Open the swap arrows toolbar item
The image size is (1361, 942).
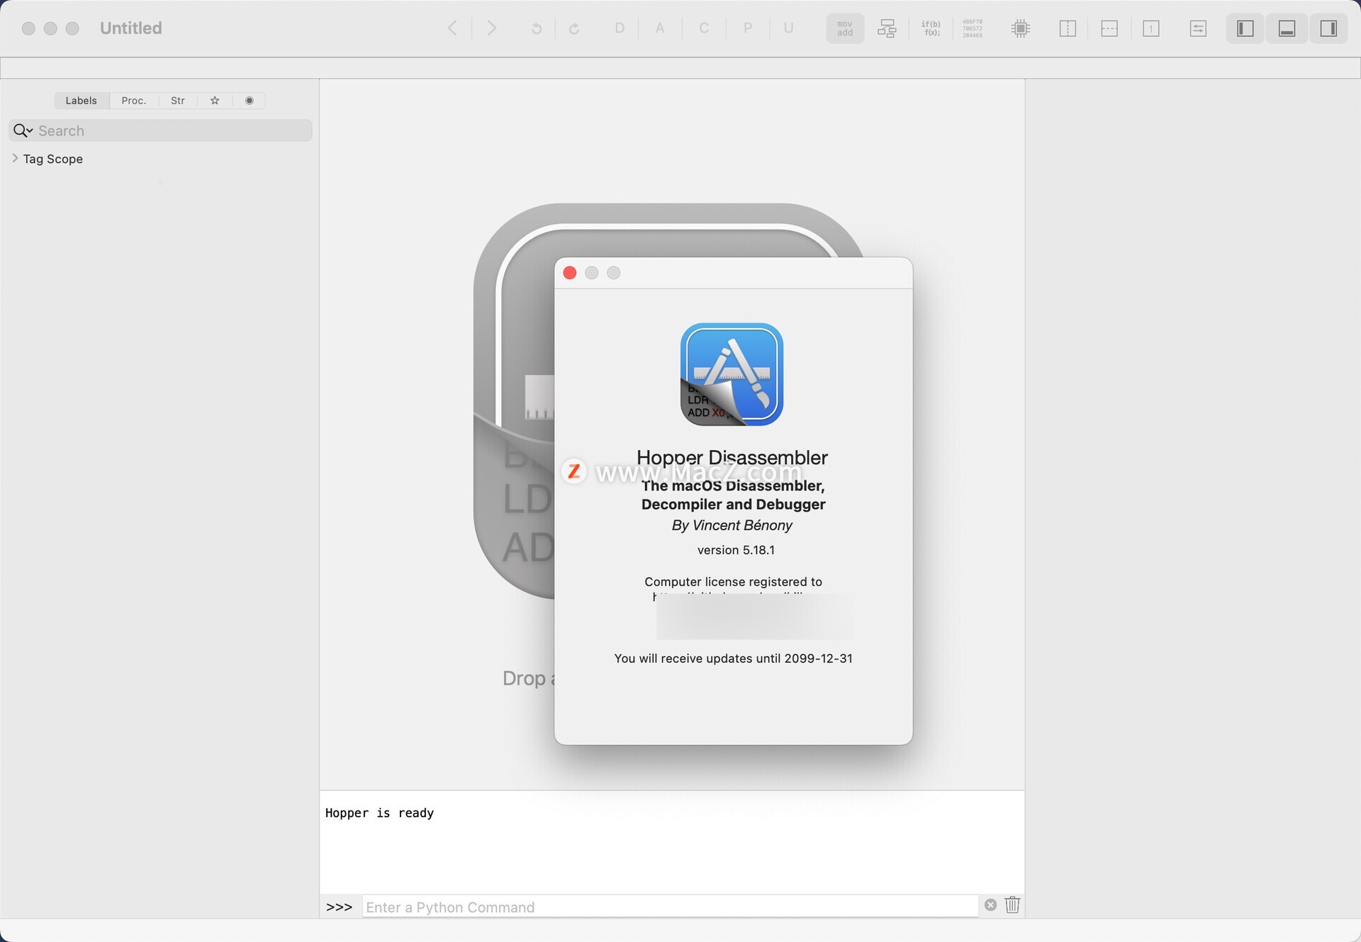pyautogui.click(x=1197, y=28)
